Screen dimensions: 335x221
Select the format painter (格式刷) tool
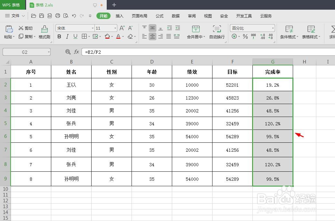pos(45,32)
